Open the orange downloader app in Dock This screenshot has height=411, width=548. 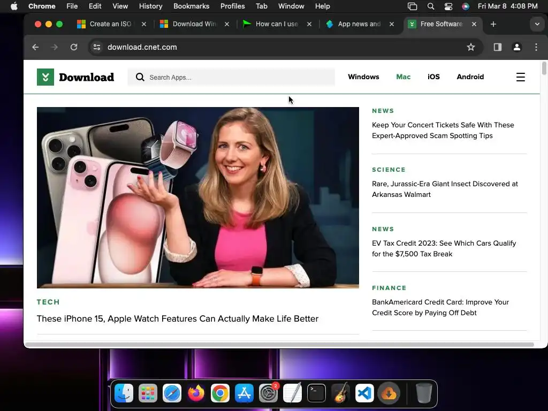click(x=389, y=393)
